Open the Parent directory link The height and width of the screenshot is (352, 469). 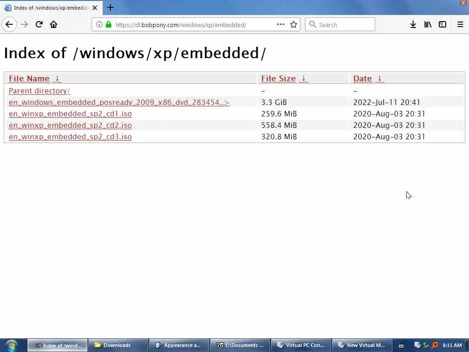click(x=39, y=91)
